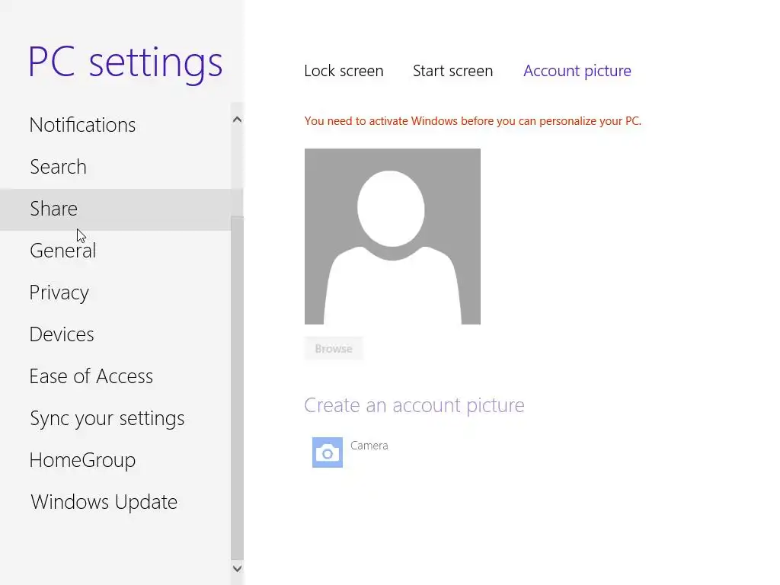Open the Camera label under Create an account picture

click(369, 446)
